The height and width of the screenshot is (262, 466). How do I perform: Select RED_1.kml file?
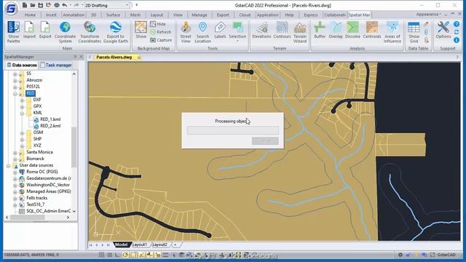[x=50, y=119]
